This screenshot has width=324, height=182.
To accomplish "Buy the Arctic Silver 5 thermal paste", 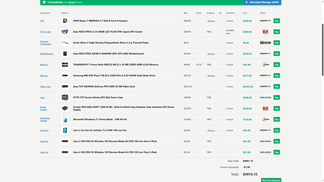I will tap(276, 43).
